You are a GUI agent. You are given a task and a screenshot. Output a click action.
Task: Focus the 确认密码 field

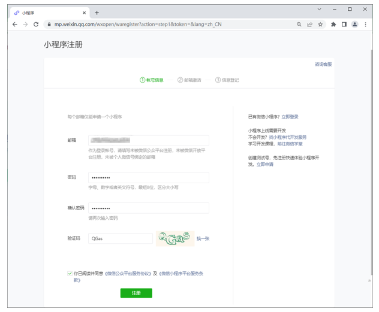coord(148,208)
